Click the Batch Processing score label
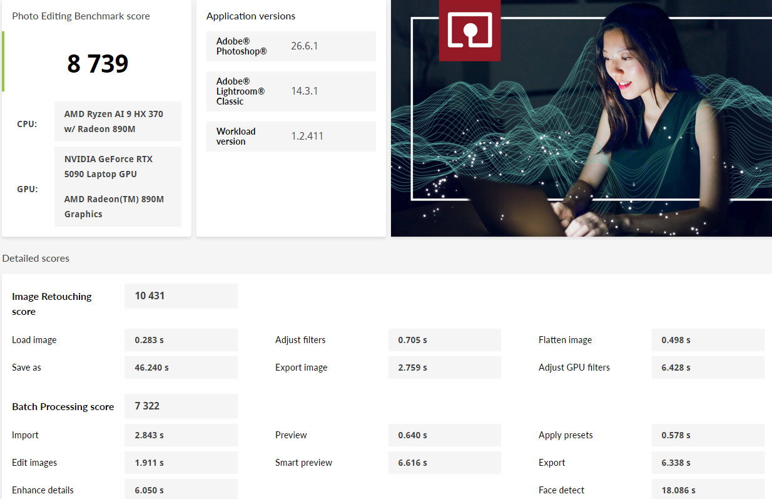The width and height of the screenshot is (772, 499). point(63,406)
